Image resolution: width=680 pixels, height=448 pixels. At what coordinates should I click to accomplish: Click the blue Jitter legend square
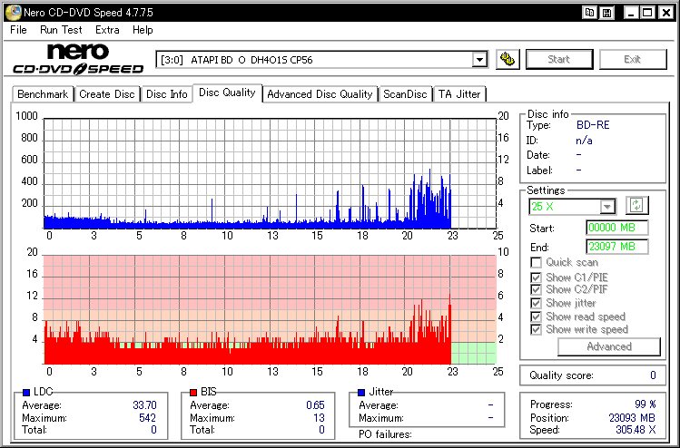click(361, 392)
